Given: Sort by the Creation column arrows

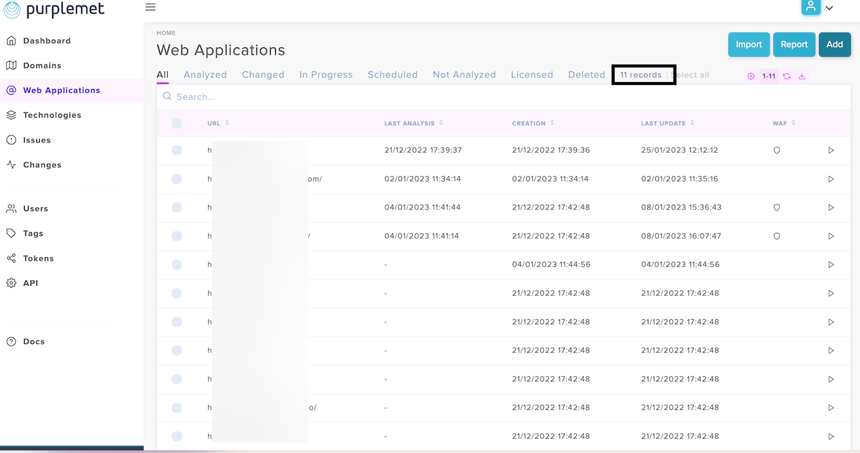Looking at the screenshot, I should (x=552, y=123).
